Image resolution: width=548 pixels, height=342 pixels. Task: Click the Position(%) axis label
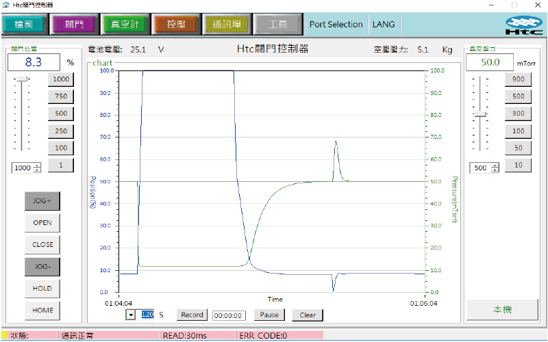[x=92, y=193]
